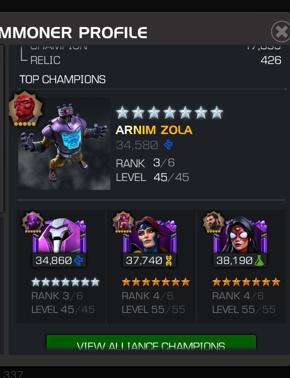Click View Alliance Champions button
The width and height of the screenshot is (290, 378).
tap(151, 343)
